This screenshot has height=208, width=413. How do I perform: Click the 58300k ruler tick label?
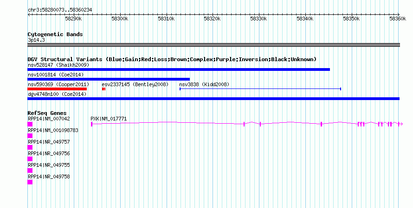click(x=120, y=19)
